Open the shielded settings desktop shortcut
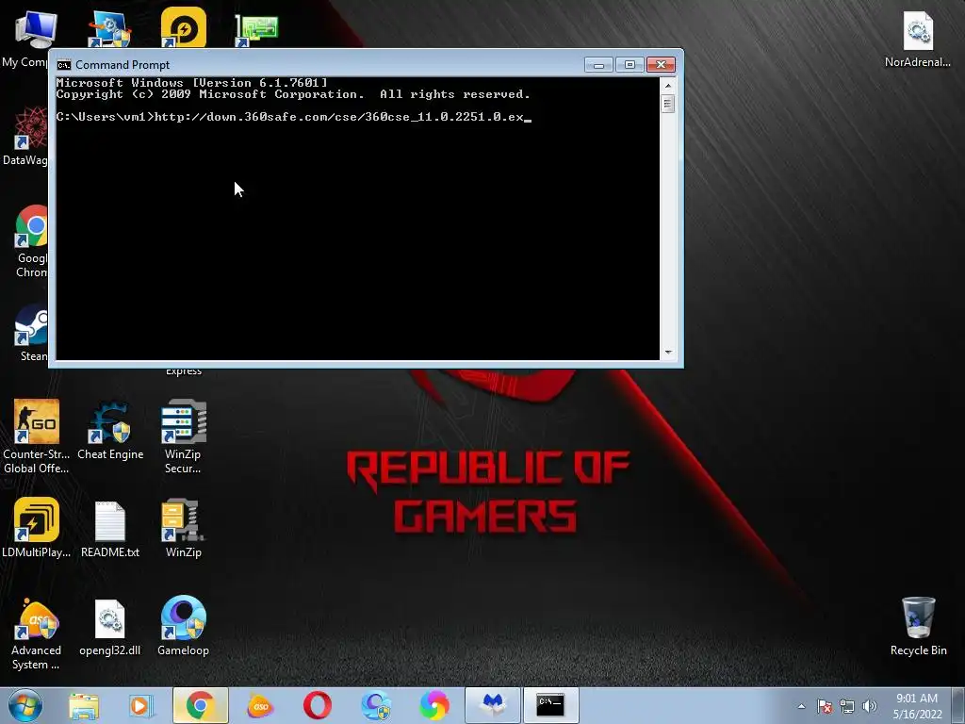 click(x=109, y=29)
